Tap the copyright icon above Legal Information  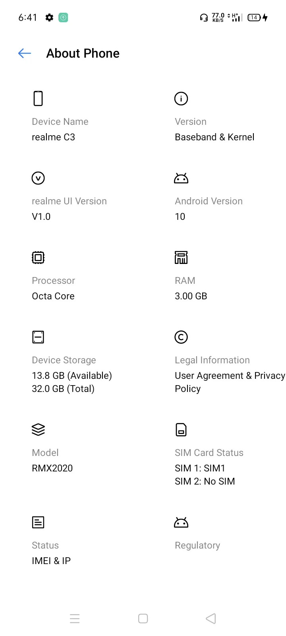[181, 337]
